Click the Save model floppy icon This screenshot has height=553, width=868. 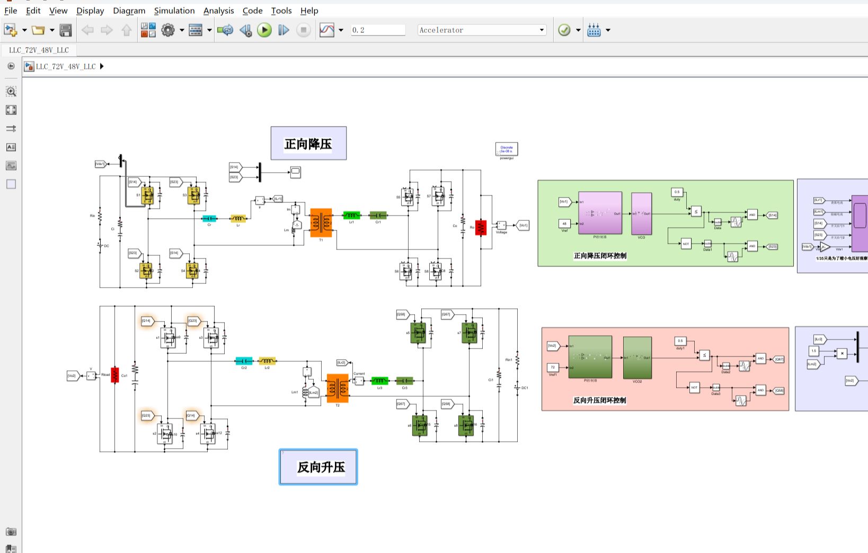pyautogui.click(x=66, y=30)
